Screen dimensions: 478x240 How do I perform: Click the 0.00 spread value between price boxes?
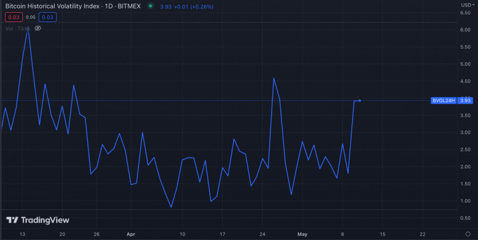(30, 17)
